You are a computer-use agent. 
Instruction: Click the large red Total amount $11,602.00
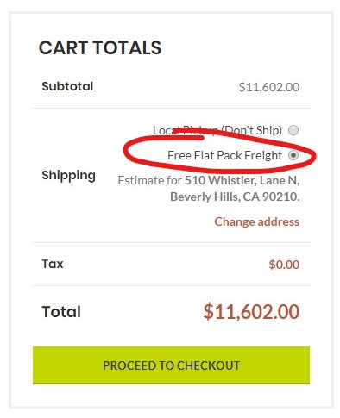coord(251,312)
